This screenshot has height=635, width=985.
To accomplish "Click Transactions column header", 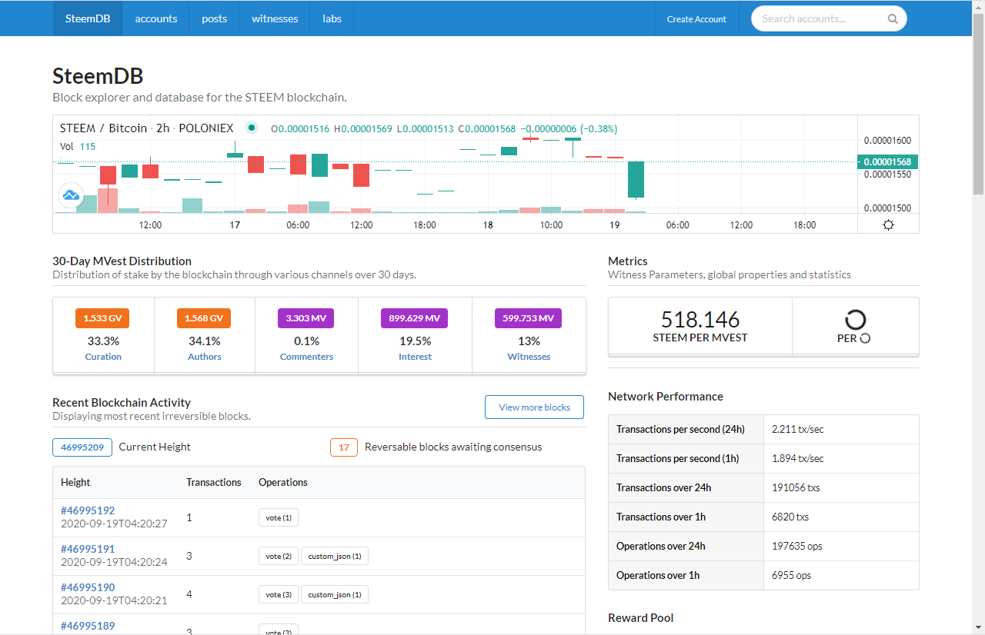I will (x=214, y=483).
